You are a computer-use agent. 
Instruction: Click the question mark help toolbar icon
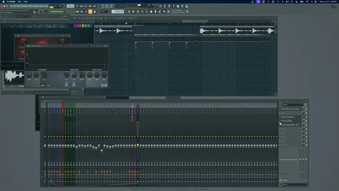pyautogui.click(x=174, y=6)
